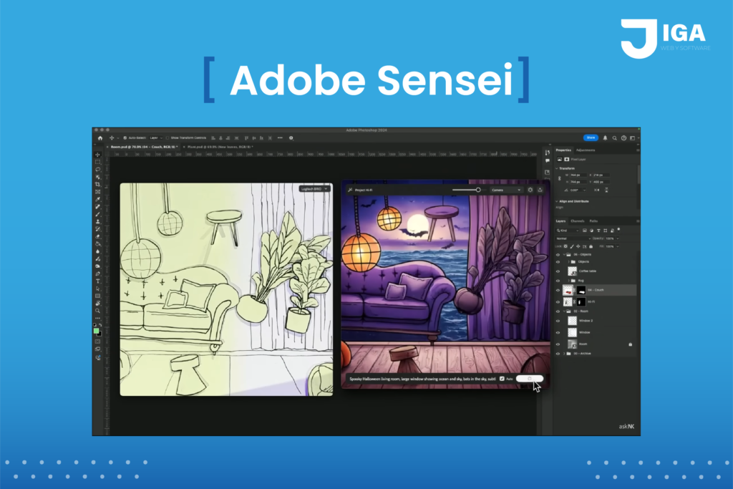Click the white generate button
This screenshot has width=733, height=489.
530,379
